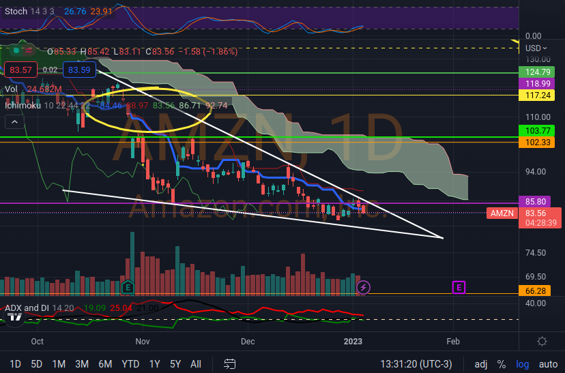This screenshot has height=373, width=565.
Task: Click the red sell price 83.57 button
Action: (20, 70)
